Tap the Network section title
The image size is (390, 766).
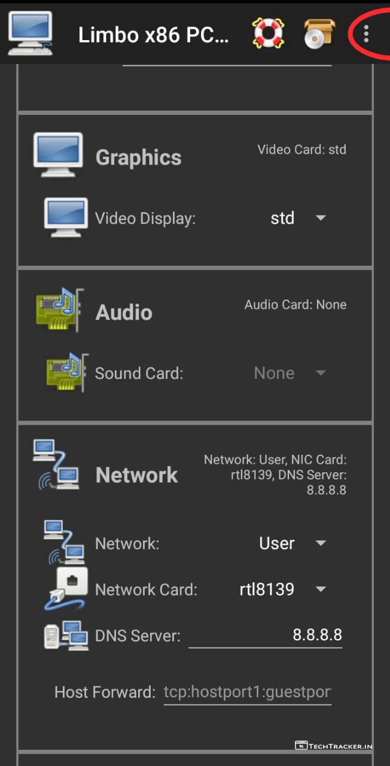pyautogui.click(x=136, y=475)
